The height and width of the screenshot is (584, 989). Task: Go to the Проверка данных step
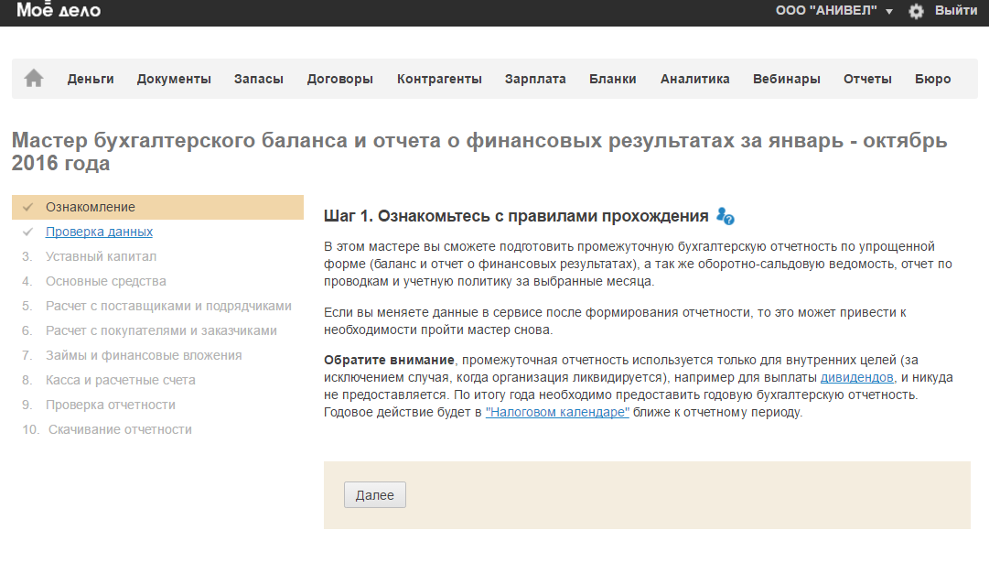(x=99, y=232)
